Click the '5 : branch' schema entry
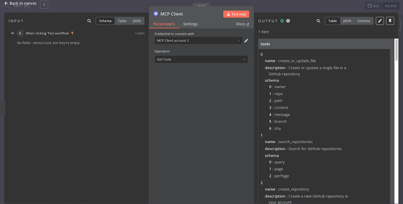This screenshot has height=204, width=403. tap(278, 121)
